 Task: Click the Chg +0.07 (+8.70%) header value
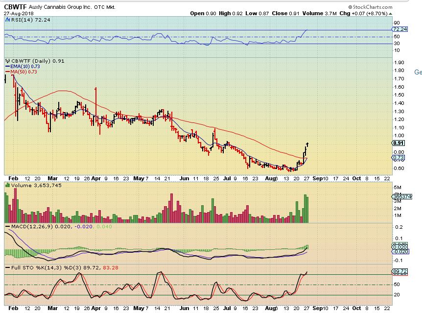364,13
